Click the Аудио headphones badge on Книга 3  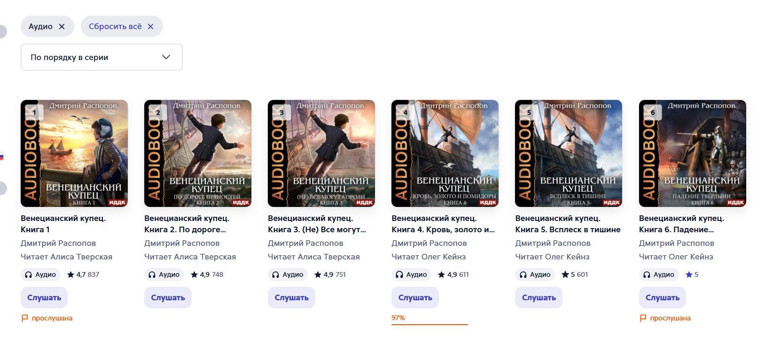tap(288, 274)
